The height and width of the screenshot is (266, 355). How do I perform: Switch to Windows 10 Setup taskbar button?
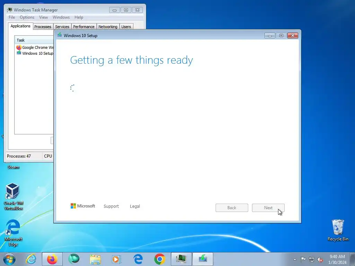(202, 259)
